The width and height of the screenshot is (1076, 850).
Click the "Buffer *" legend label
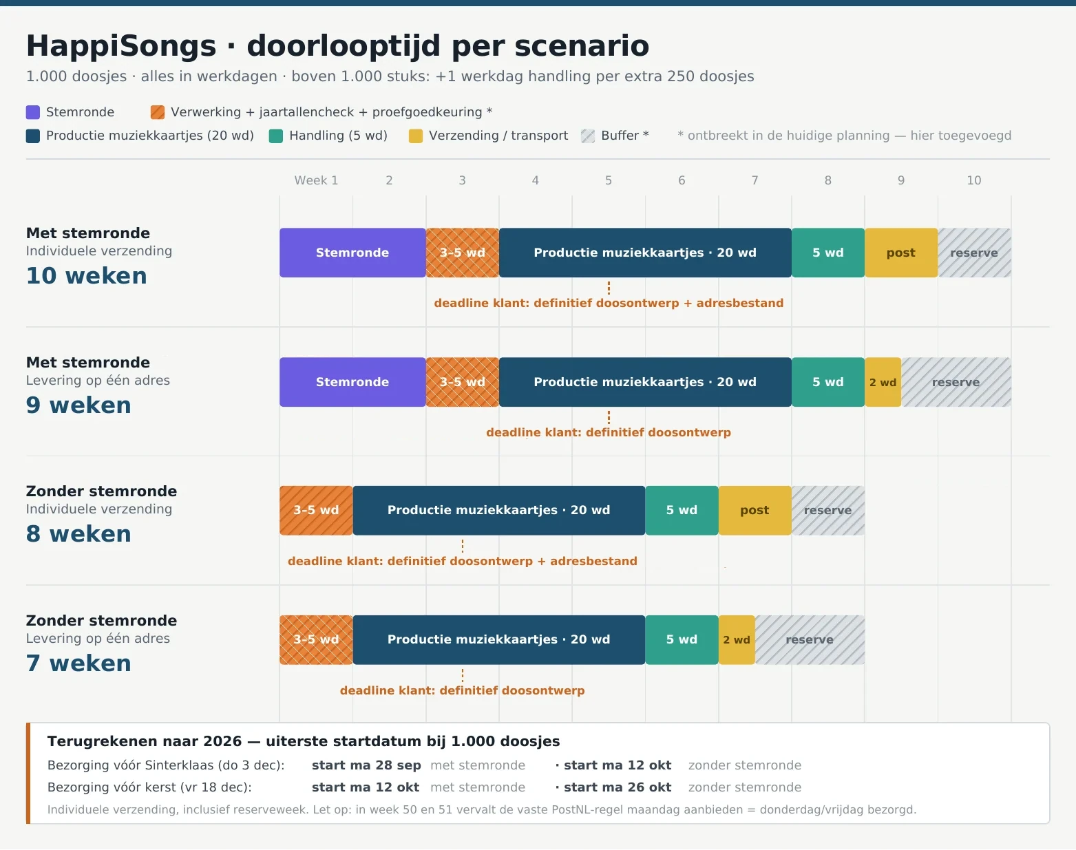click(625, 136)
